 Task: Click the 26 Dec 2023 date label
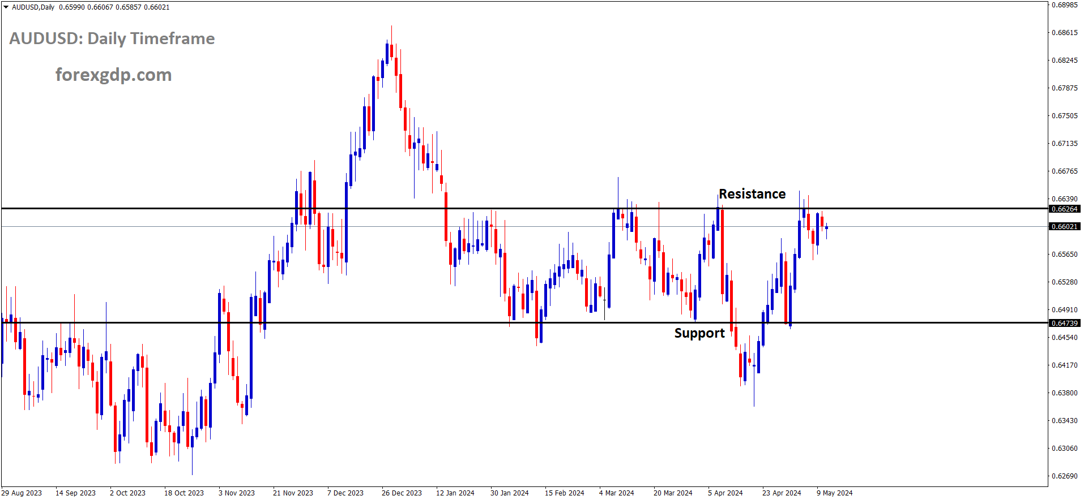(402, 493)
